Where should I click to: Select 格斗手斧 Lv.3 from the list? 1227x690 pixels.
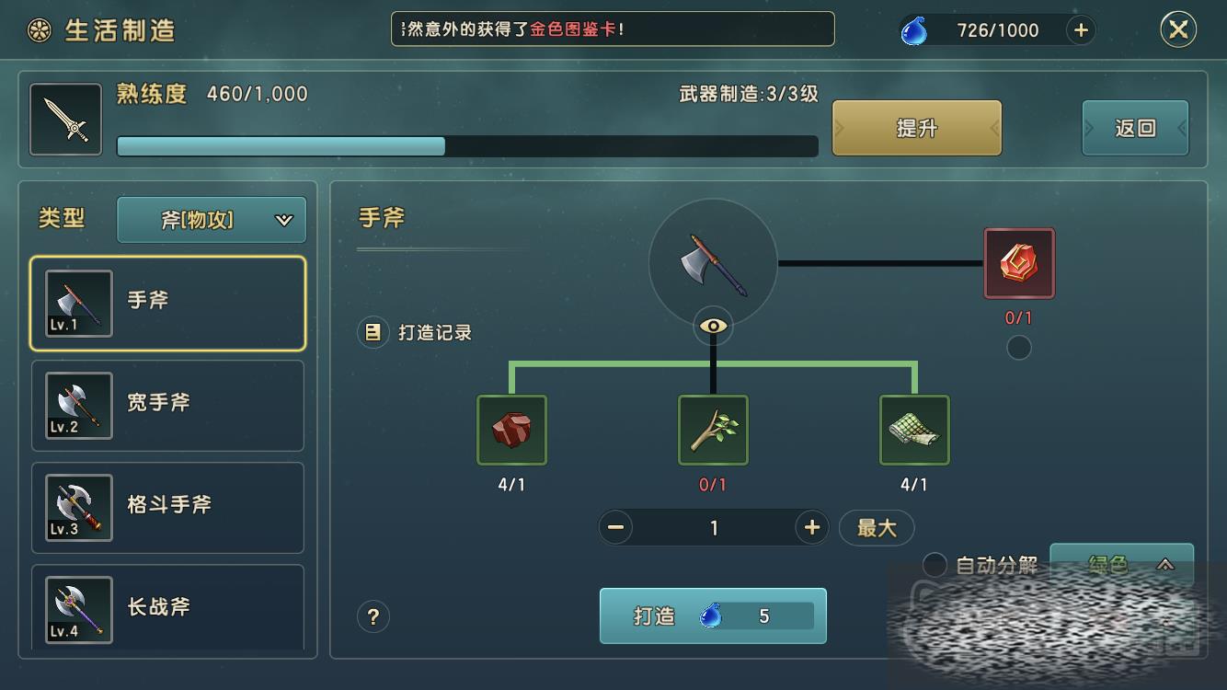(167, 508)
